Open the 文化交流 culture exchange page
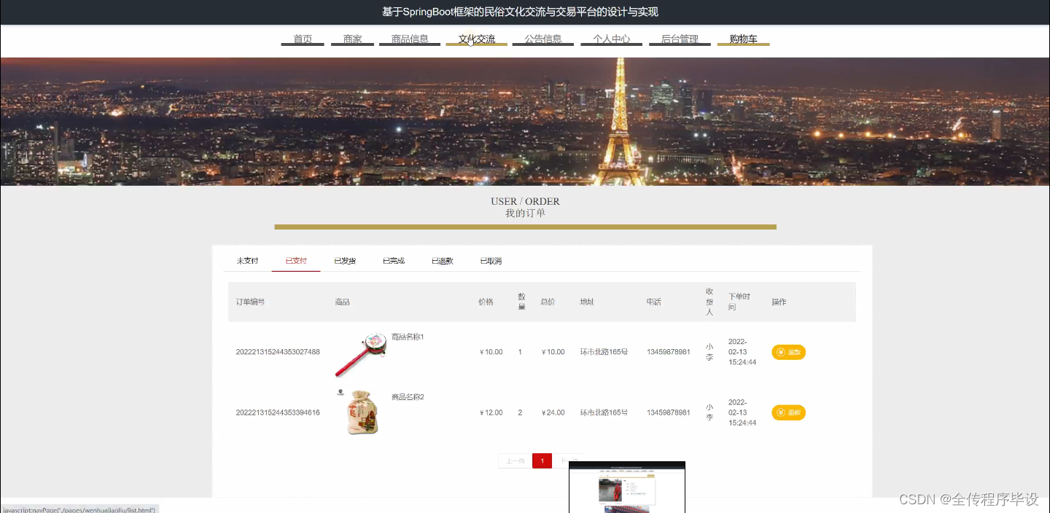The width and height of the screenshot is (1050, 513). click(475, 39)
